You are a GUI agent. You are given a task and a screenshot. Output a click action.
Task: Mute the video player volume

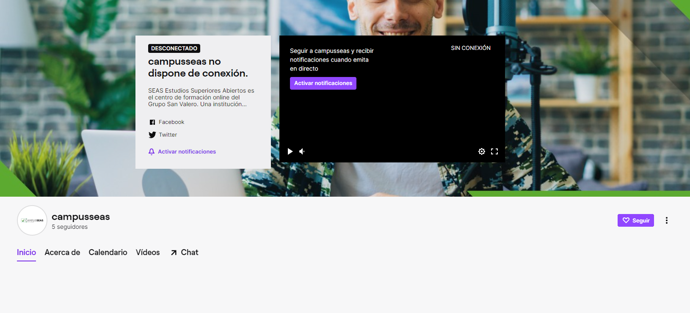pos(302,151)
